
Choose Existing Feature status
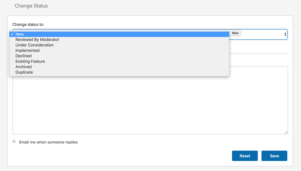click(119, 61)
